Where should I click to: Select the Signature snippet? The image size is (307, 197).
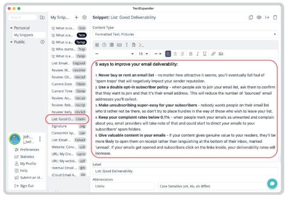click(x=68, y=126)
